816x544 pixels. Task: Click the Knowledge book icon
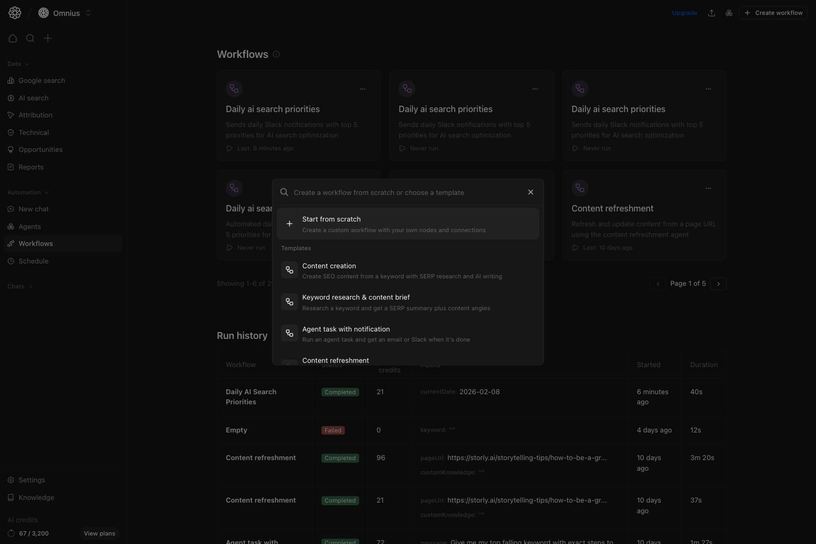pyautogui.click(x=11, y=497)
